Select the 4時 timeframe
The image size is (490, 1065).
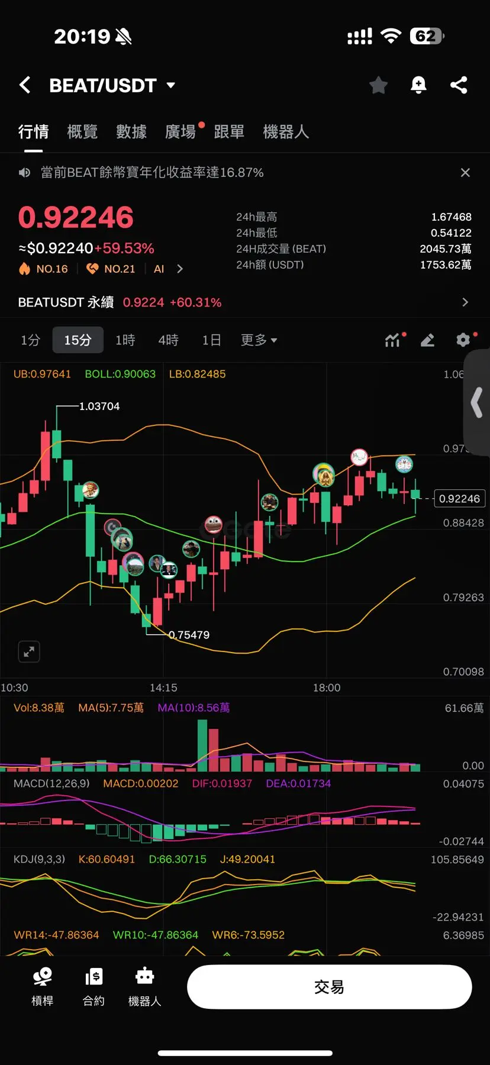[x=169, y=340]
